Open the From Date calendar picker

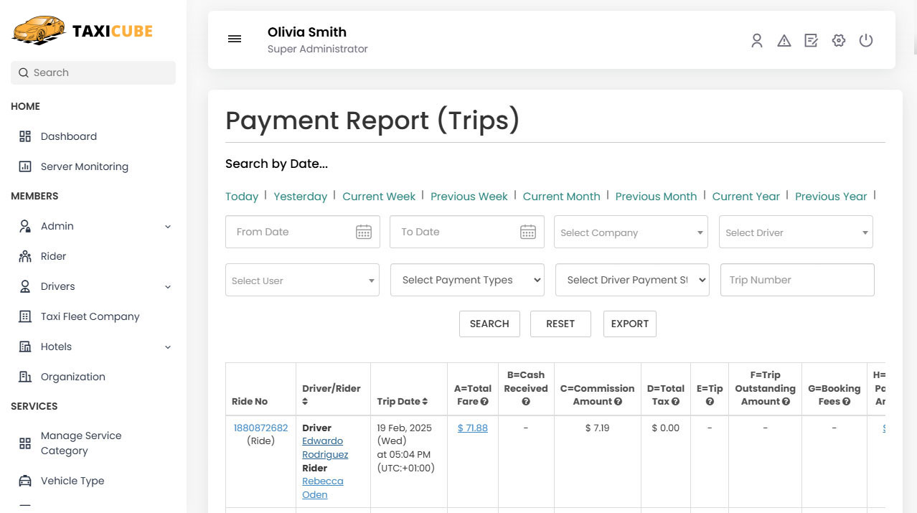[364, 232]
